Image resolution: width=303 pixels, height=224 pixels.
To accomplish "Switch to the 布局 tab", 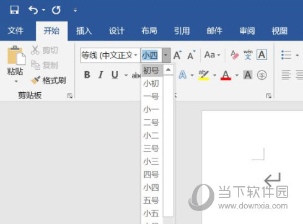I will [x=149, y=31].
